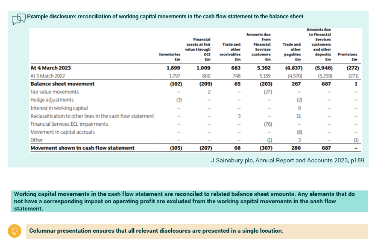Select the 'Hedge adjustments' row label
381x248 pixels.
point(52,100)
